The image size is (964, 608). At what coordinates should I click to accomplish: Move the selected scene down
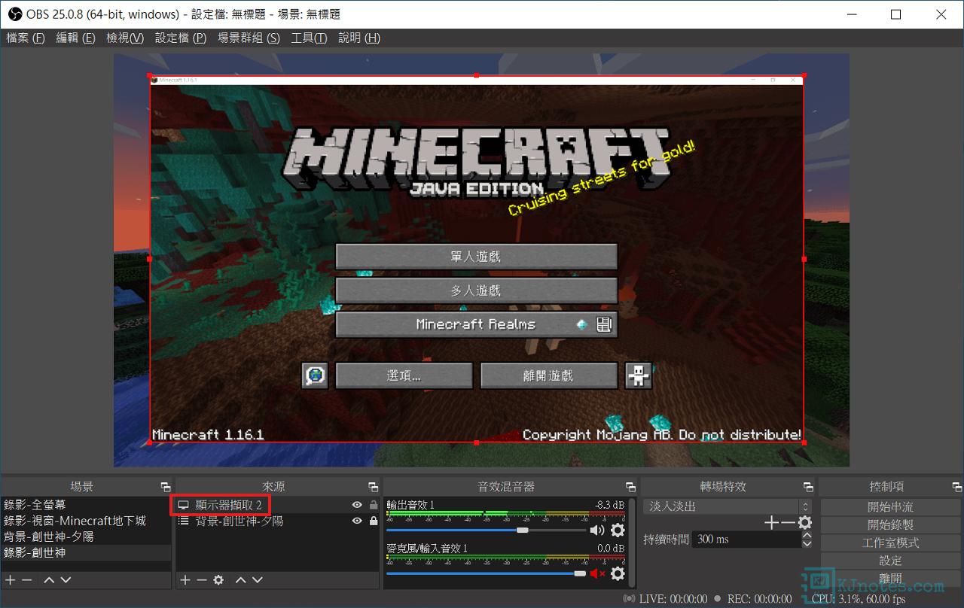click(66, 580)
